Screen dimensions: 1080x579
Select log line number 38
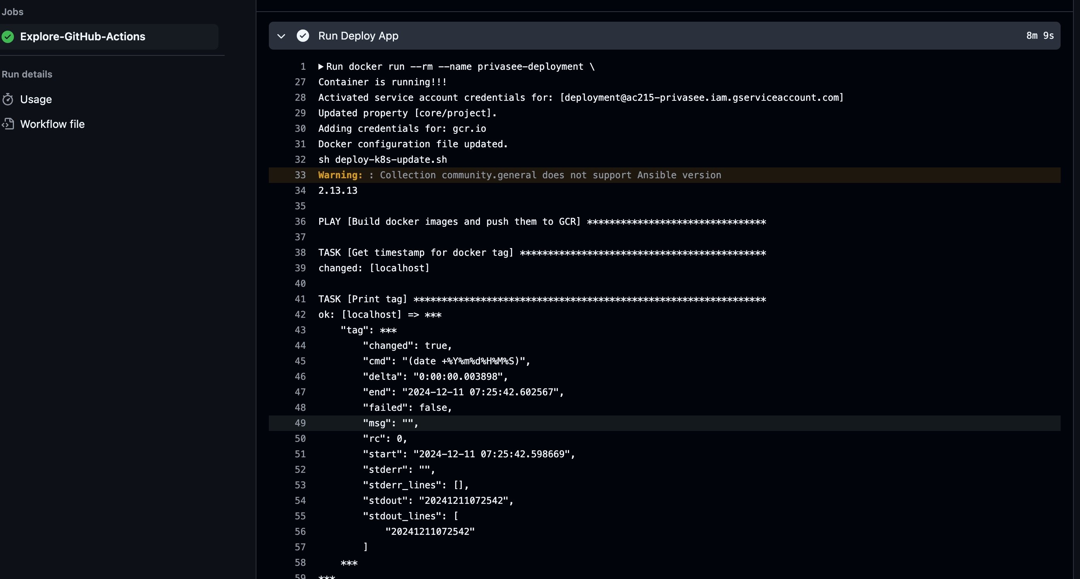pos(300,253)
